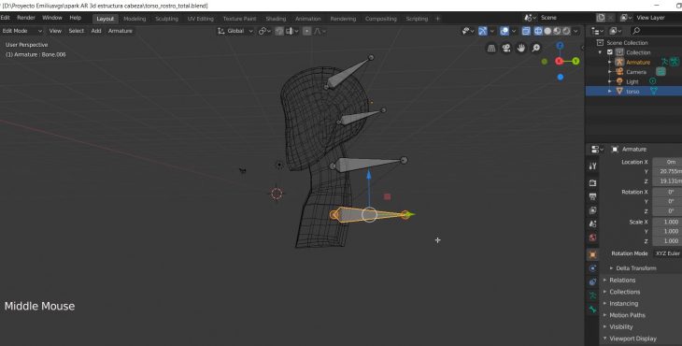The image size is (682, 346).
Task: Open the Render menu
Action: pos(26,18)
